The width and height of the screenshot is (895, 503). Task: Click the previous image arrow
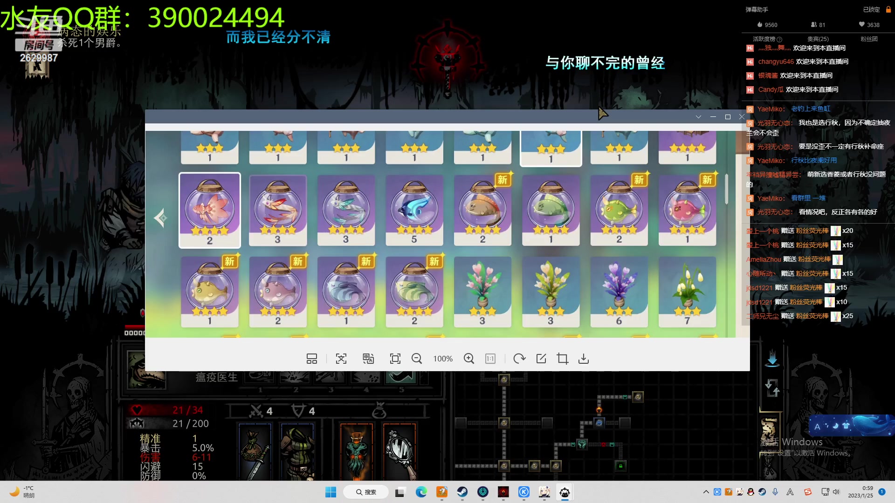160,218
